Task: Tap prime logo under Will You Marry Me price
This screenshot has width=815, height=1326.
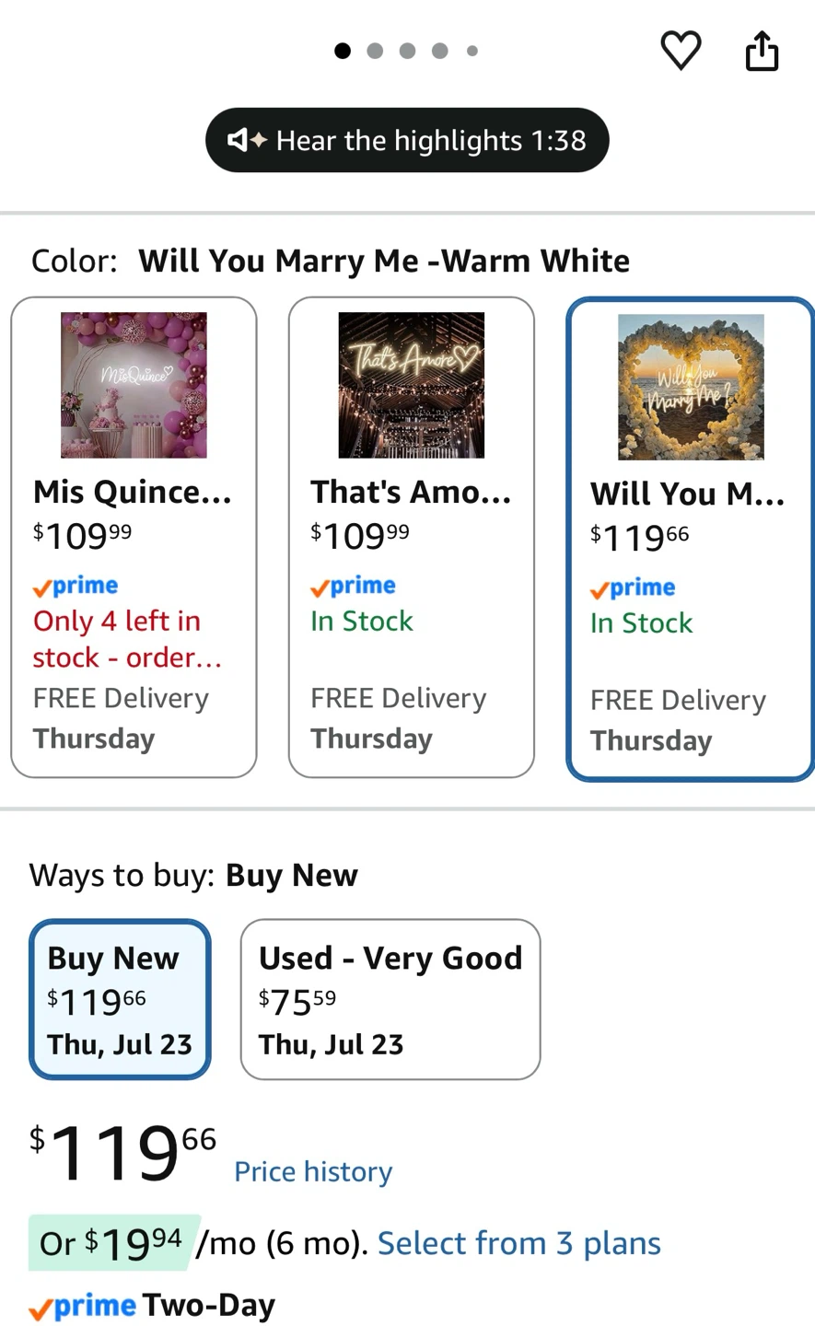Action: point(633,587)
